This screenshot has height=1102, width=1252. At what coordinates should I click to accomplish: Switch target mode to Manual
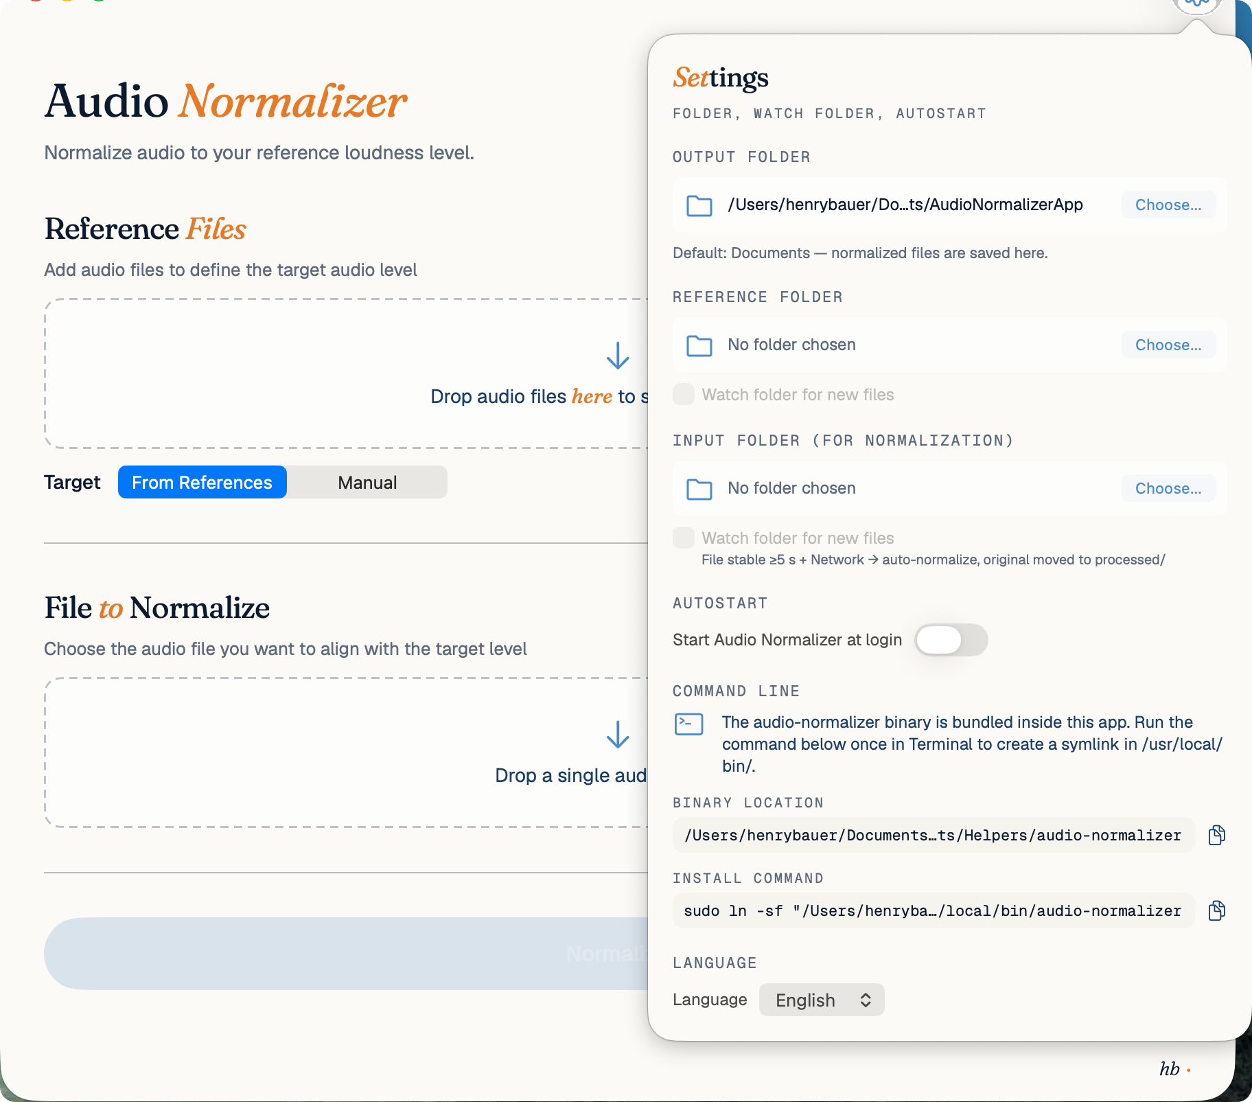[367, 482]
